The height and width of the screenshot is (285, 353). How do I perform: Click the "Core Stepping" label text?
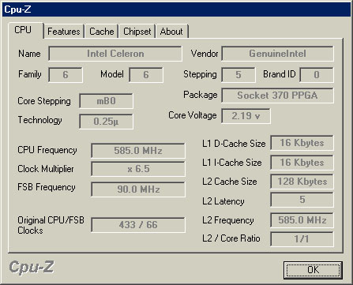click(x=44, y=101)
